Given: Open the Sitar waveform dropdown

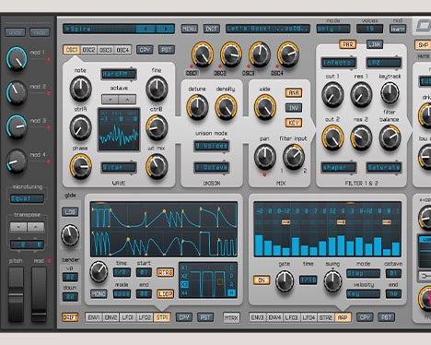Looking at the screenshot, I should 119,168.
